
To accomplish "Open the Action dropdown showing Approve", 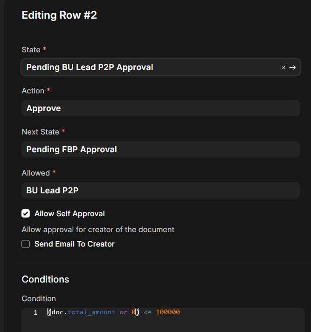I will coord(160,108).
